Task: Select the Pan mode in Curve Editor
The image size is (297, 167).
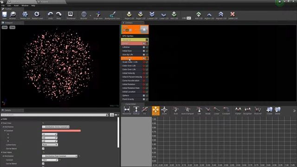Action: click(x=156, y=110)
